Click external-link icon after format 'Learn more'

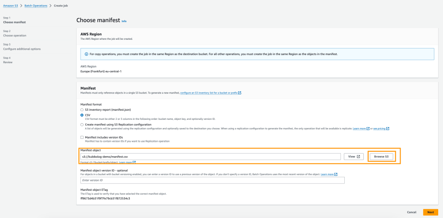point(134,162)
